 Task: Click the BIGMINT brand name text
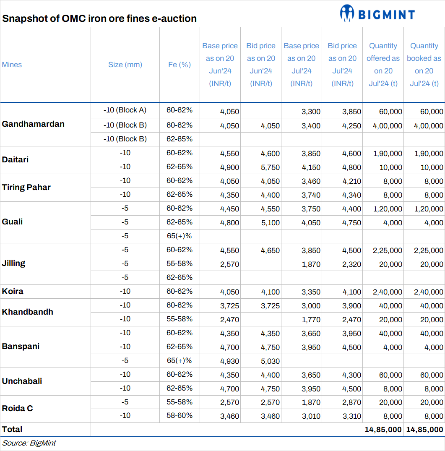pos(386,15)
